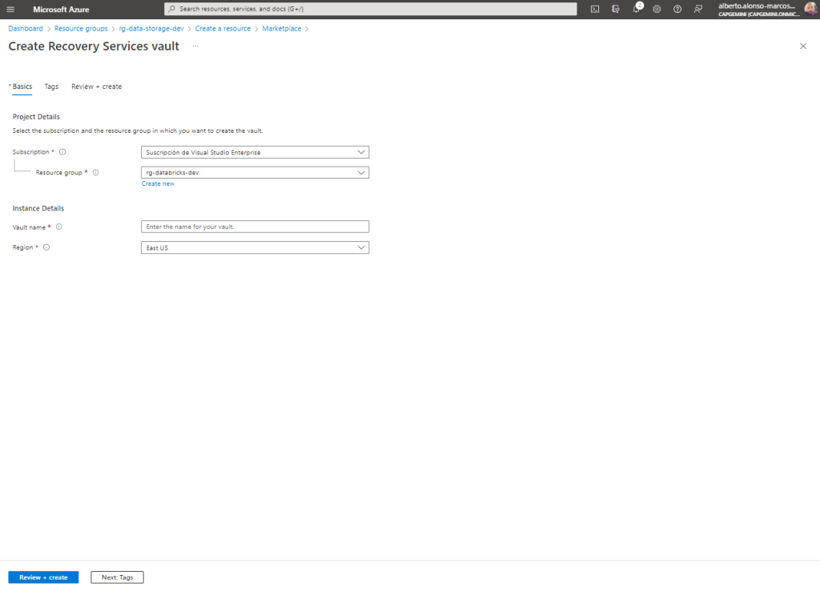
Task: Click the blue Review + create button
Action: [43, 577]
